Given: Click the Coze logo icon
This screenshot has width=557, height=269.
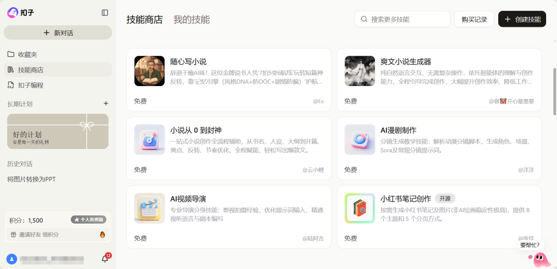Looking at the screenshot, I should pyautogui.click(x=12, y=12).
